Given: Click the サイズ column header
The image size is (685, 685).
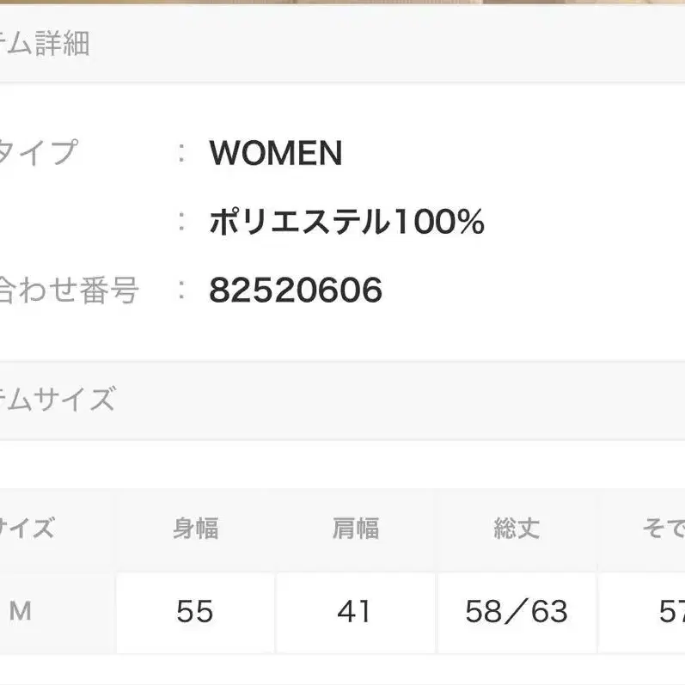Looking at the screenshot, I should [28, 528].
